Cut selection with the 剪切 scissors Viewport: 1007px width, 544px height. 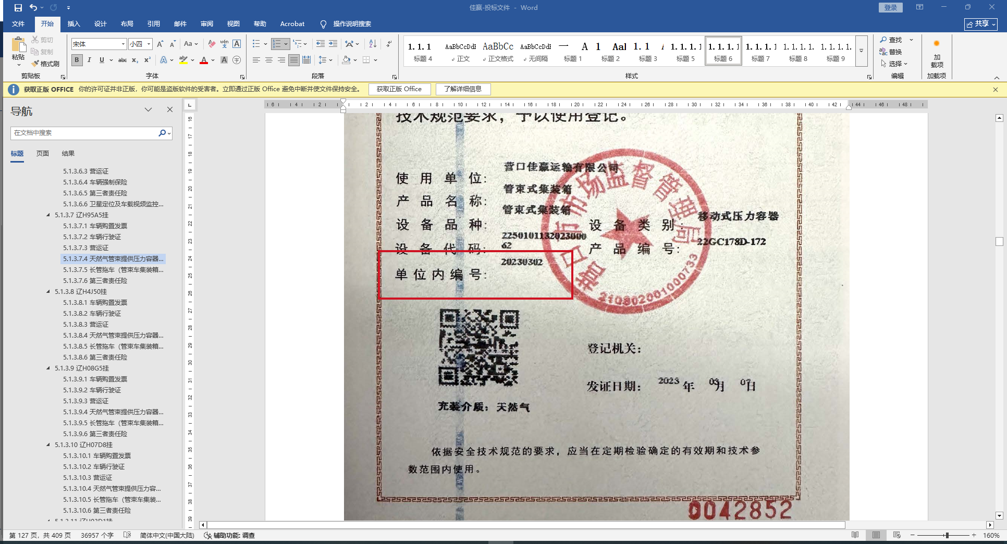(42, 40)
